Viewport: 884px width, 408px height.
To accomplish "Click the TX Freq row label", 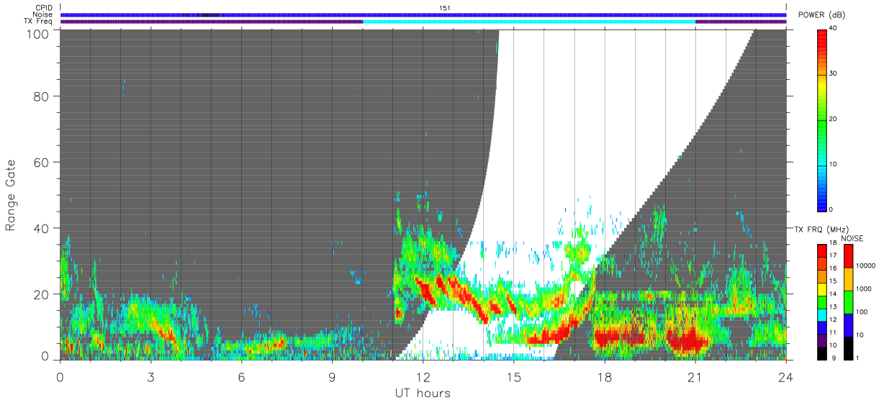I will 38,21.
